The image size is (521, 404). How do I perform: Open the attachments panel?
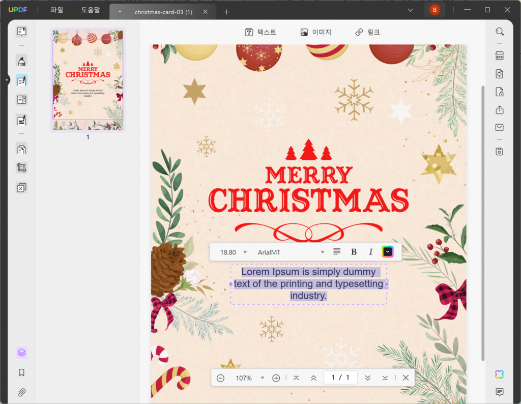(21, 392)
